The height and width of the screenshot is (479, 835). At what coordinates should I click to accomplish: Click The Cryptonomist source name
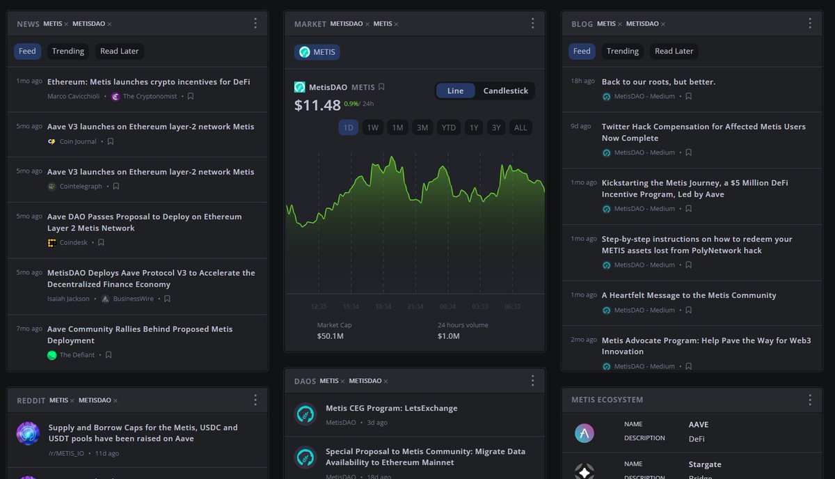[150, 97]
